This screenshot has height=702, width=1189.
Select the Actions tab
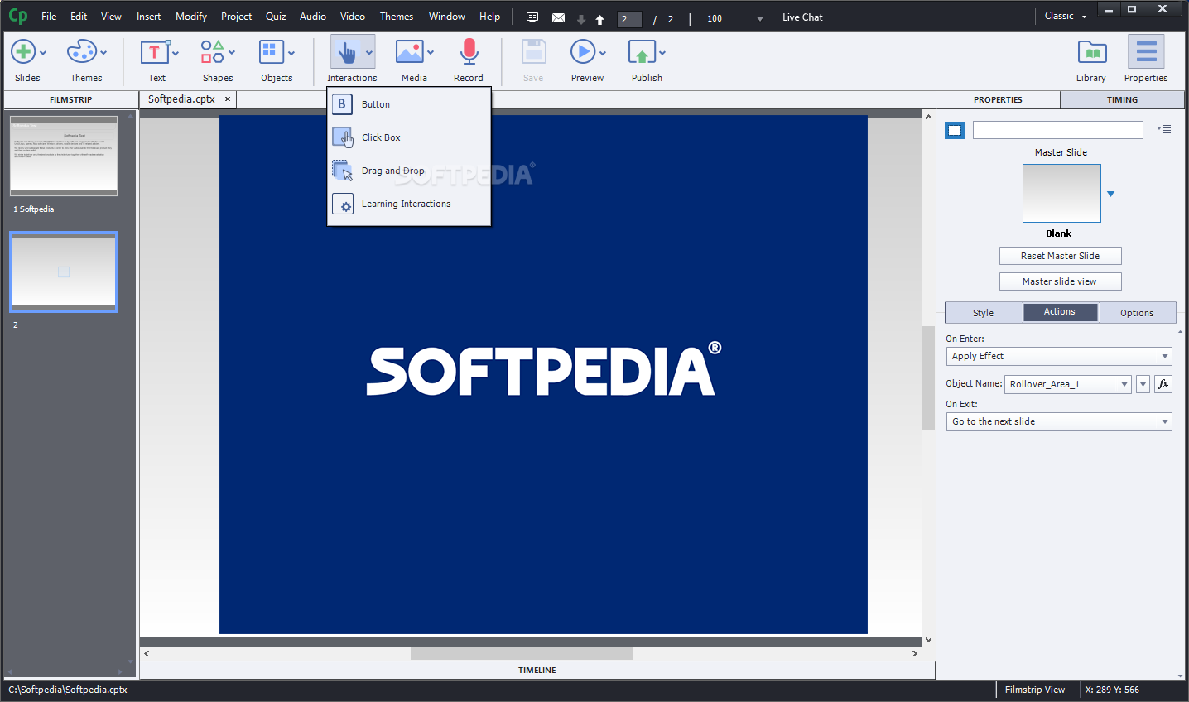tap(1060, 312)
